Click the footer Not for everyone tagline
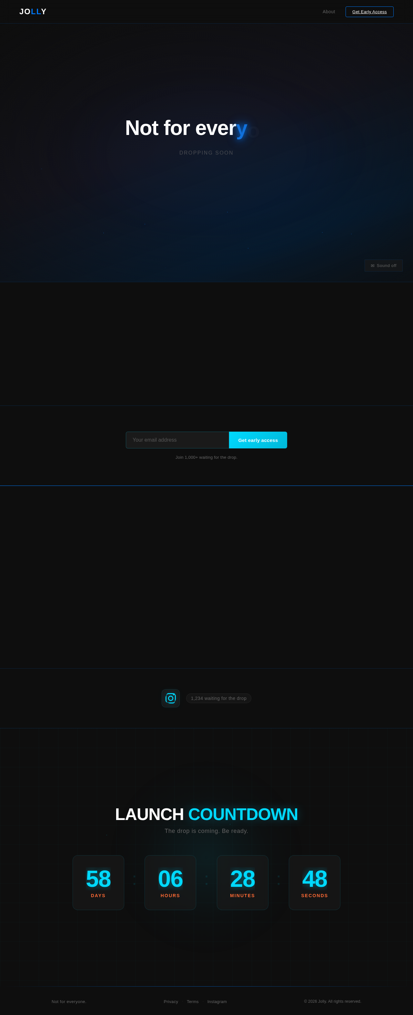Viewport: 413px width, 1015px height. coord(69,1002)
